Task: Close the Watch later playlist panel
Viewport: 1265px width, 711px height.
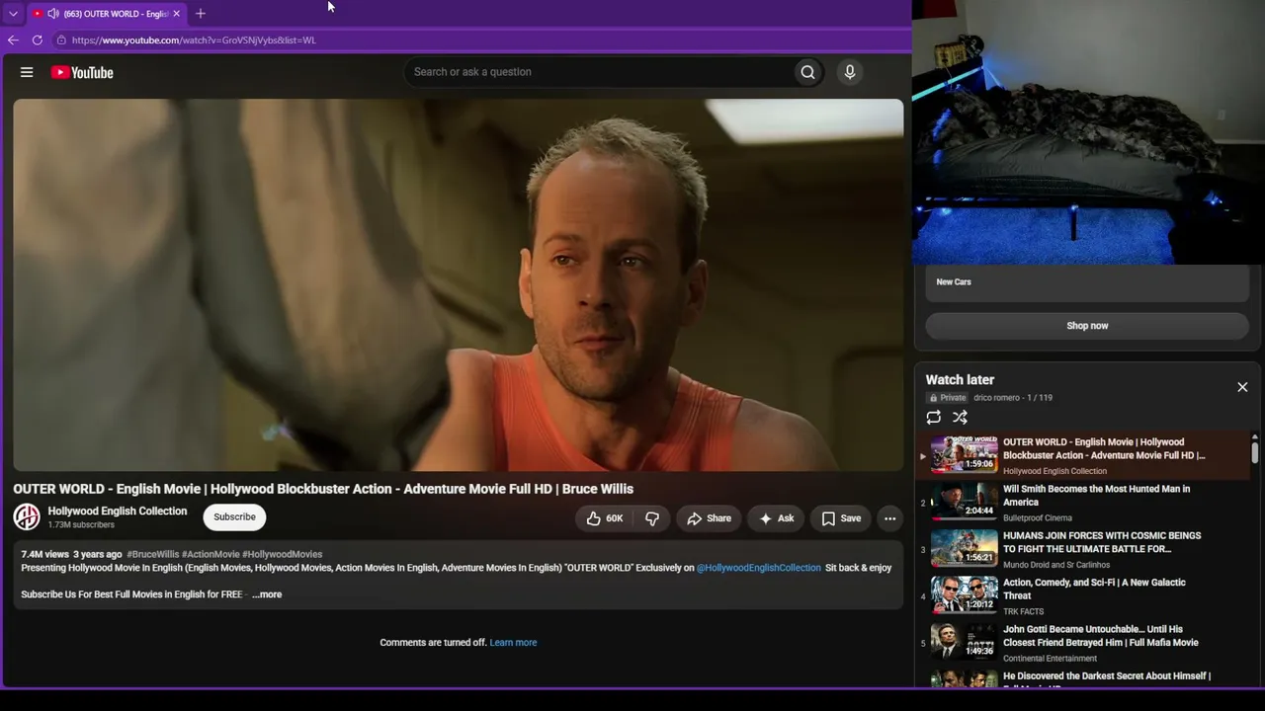Action: [1242, 387]
